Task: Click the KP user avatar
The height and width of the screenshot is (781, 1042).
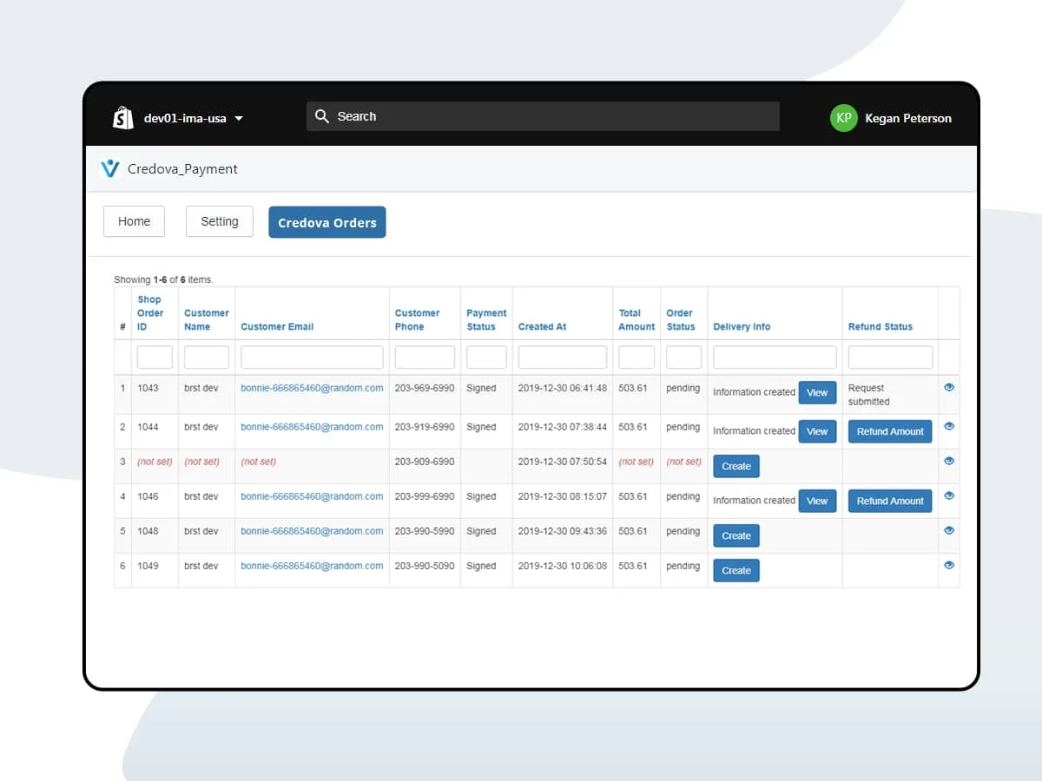Action: (x=843, y=118)
